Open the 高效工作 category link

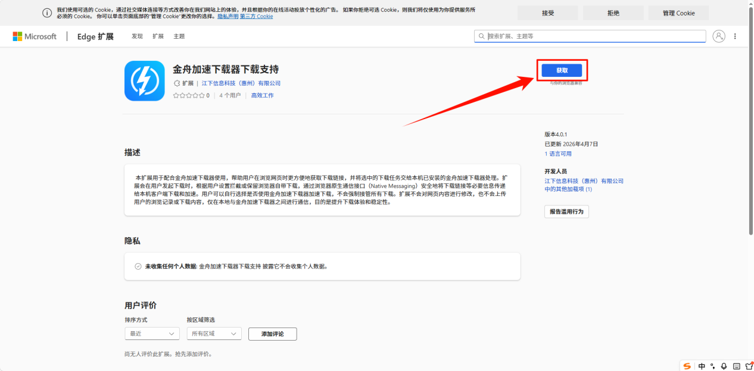pyautogui.click(x=262, y=95)
